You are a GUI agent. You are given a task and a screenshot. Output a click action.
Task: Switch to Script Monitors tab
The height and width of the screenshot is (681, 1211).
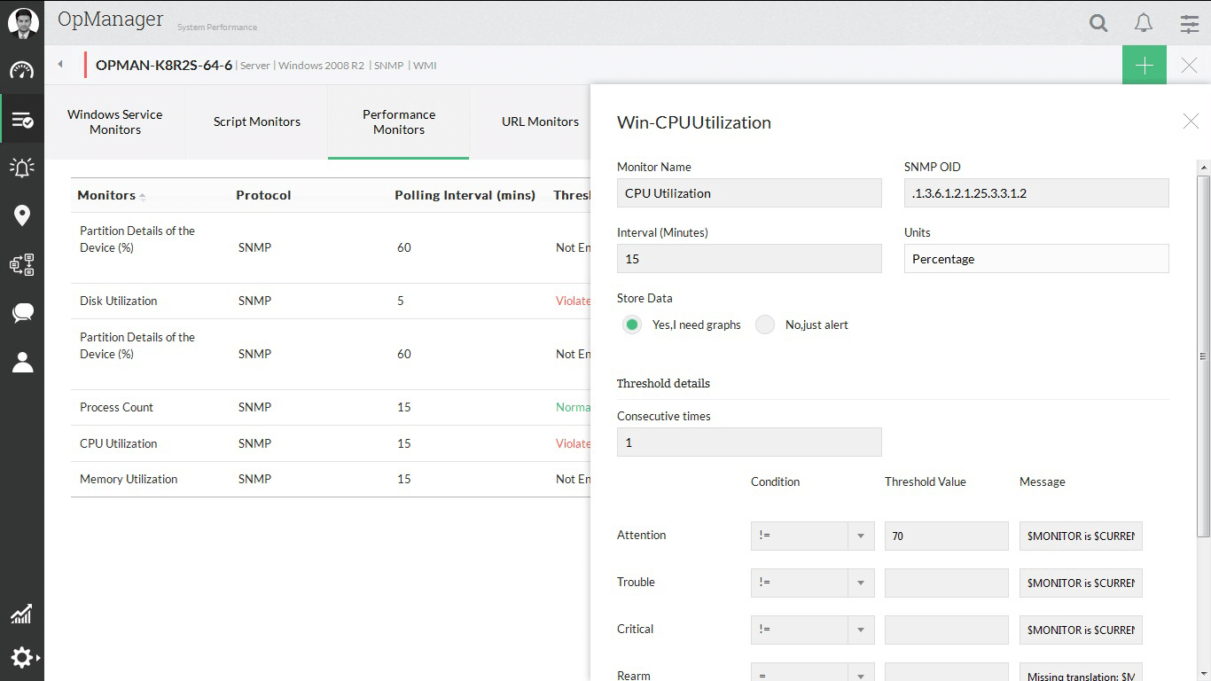click(x=257, y=122)
